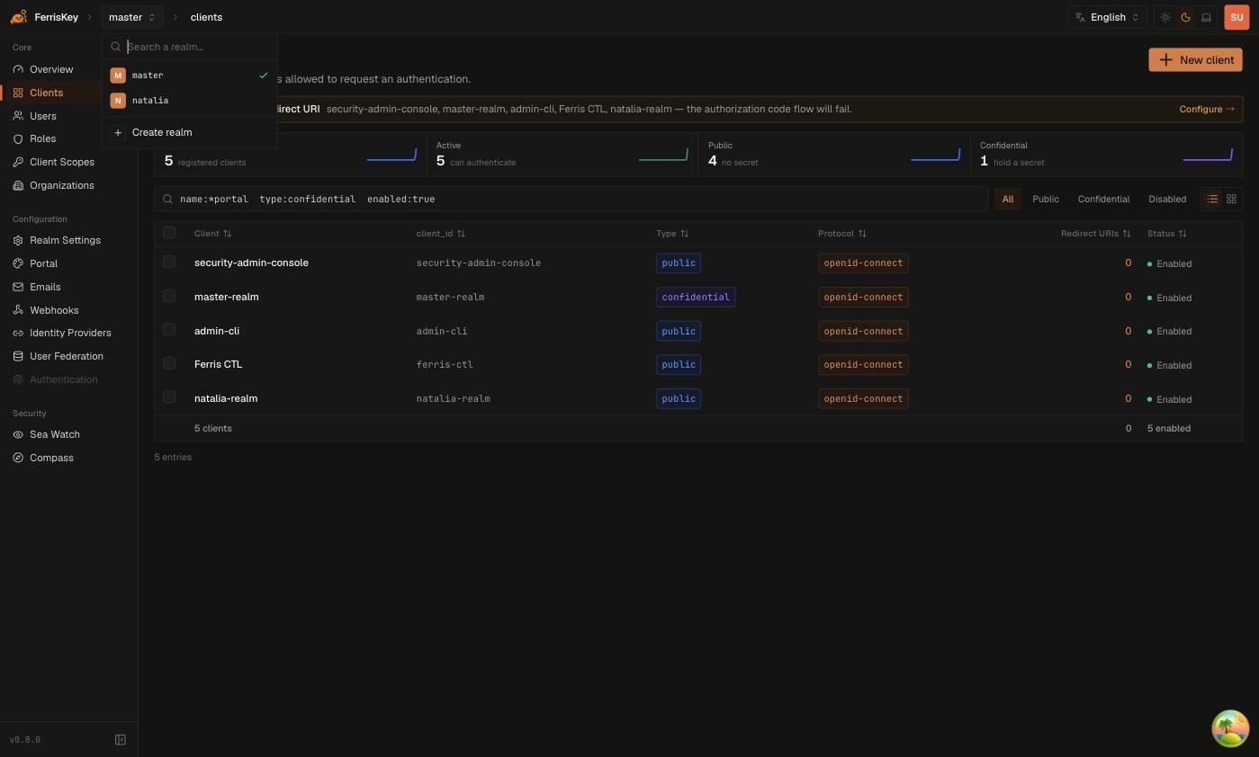
Task: Sort by Protocol column header
Action: pyautogui.click(x=842, y=234)
